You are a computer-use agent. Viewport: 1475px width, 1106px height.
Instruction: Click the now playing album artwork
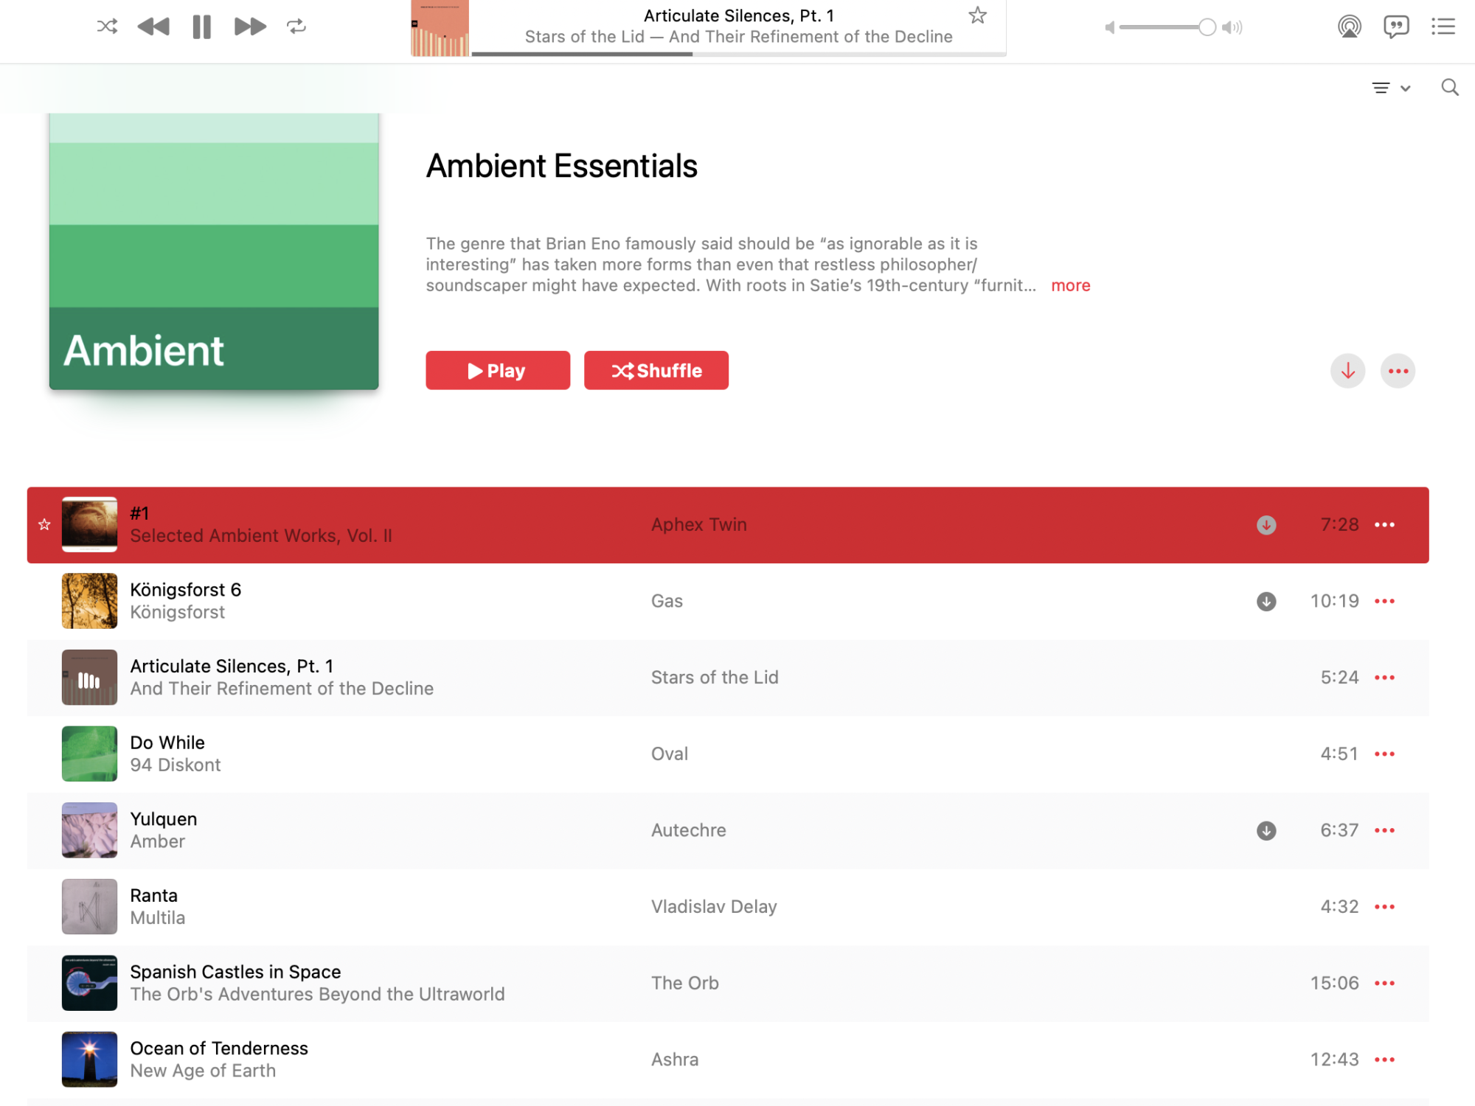pos(440,28)
